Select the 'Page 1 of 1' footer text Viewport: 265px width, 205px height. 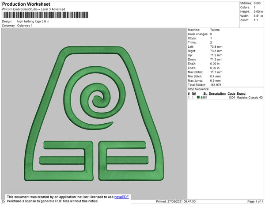click(x=255, y=201)
